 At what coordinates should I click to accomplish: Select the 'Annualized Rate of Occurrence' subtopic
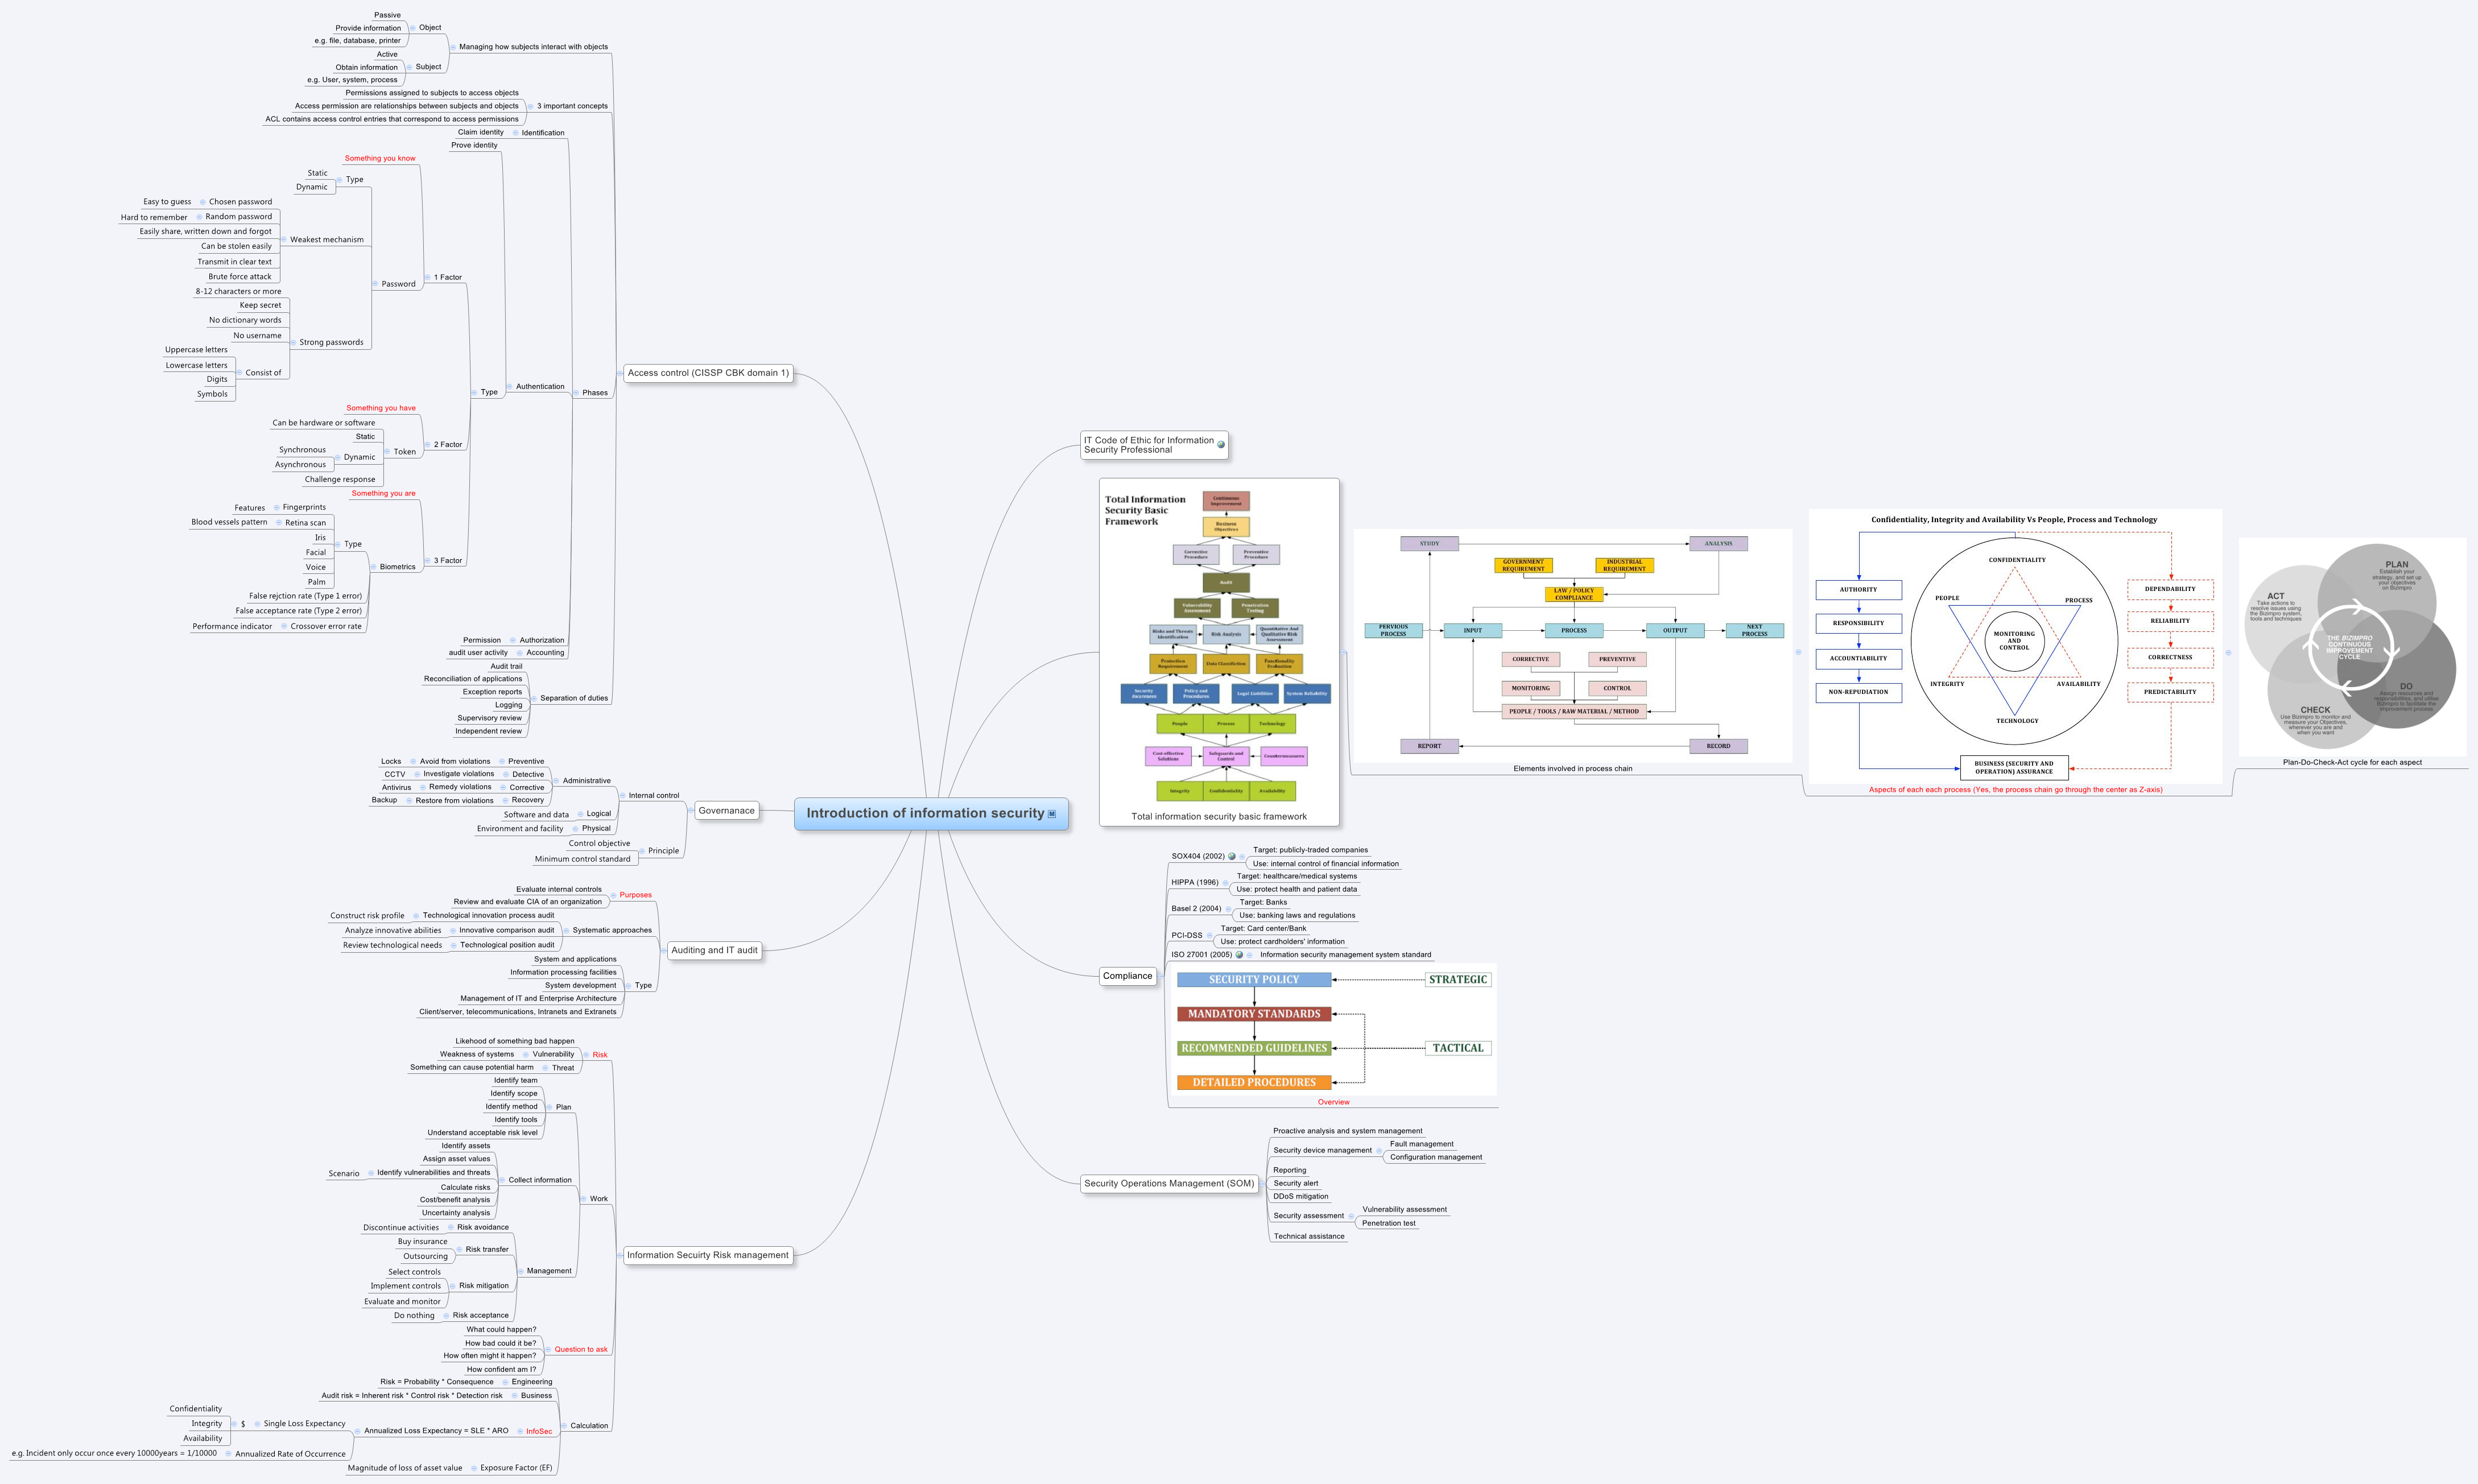tap(290, 1455)
